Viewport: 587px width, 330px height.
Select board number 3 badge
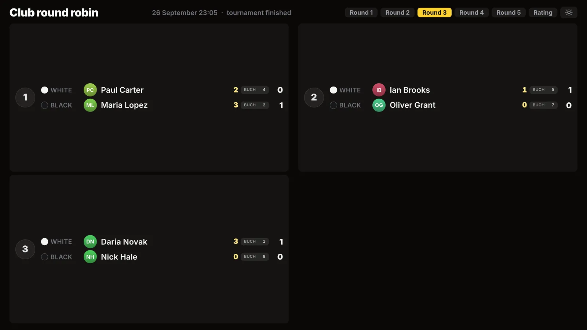(x=25, y=249)
